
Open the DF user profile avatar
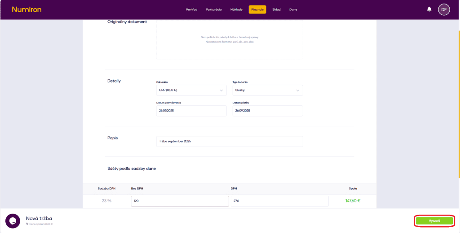point(444,9)
